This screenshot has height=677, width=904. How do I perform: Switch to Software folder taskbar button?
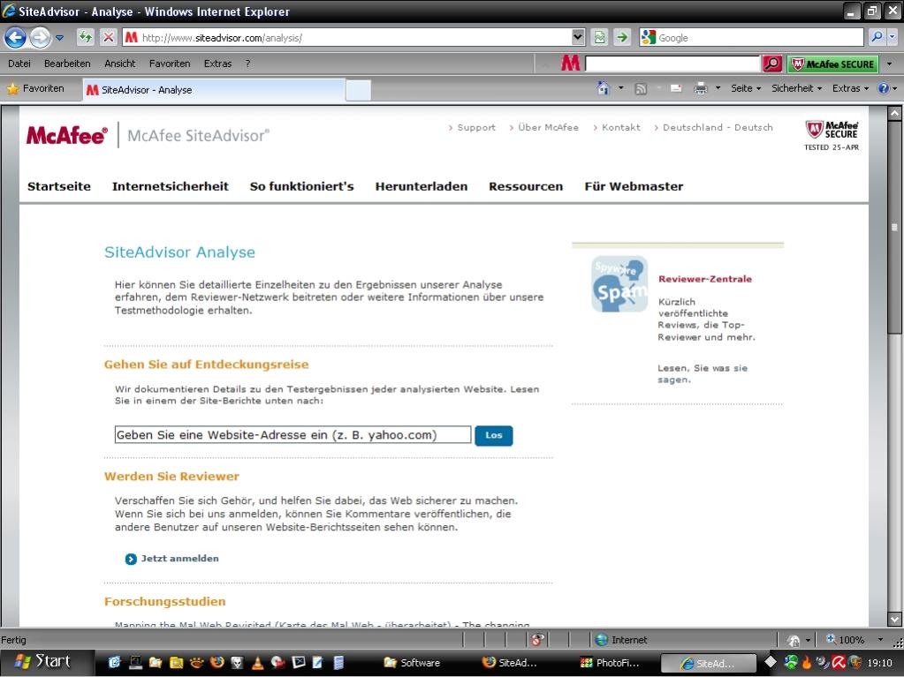pos(412,663)
